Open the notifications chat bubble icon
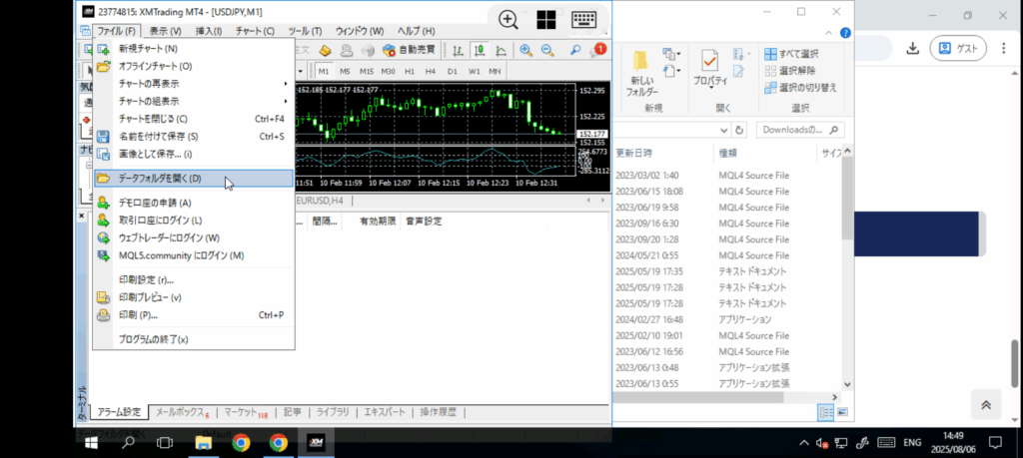The width and height of the screenshot is (1023, 458). tap(597, 51)
